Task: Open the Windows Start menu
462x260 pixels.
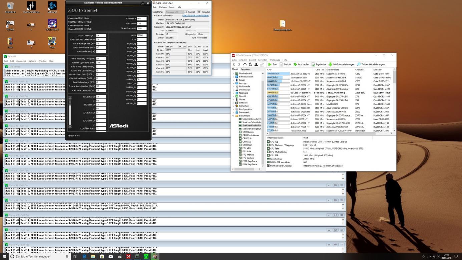Action: 4,256
